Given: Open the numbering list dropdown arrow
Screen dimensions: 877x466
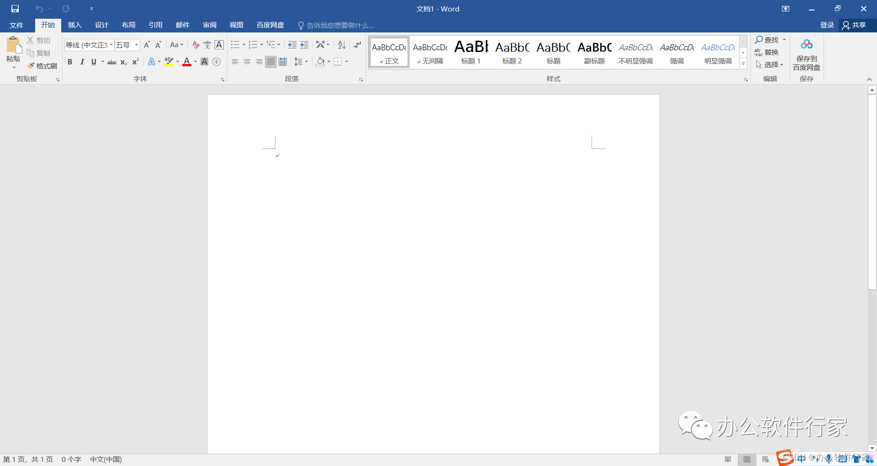Looking at the screenshot, I should 262,45.
